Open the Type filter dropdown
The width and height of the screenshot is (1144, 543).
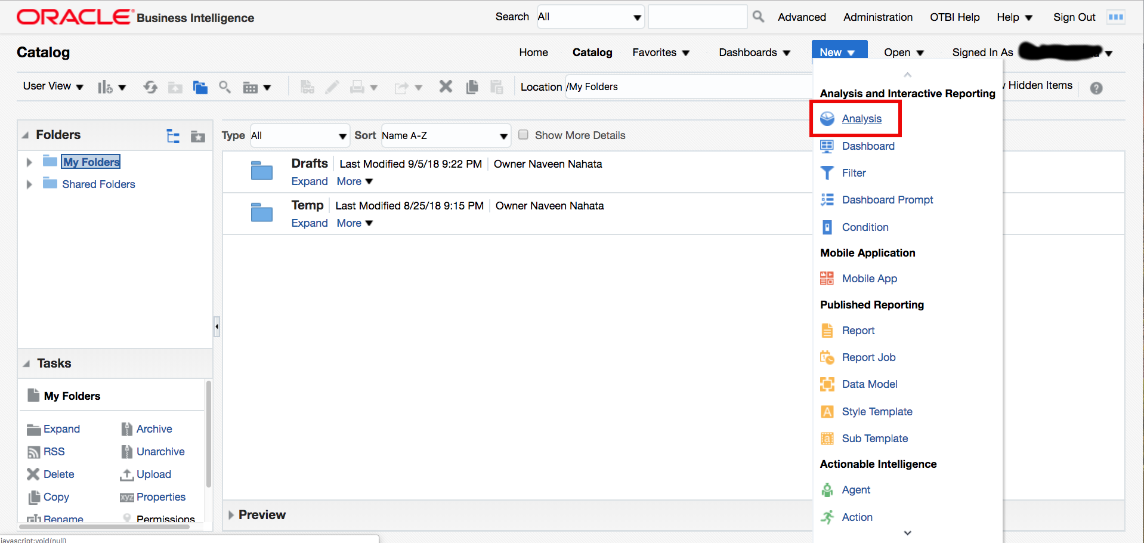[x=299, y=136]
